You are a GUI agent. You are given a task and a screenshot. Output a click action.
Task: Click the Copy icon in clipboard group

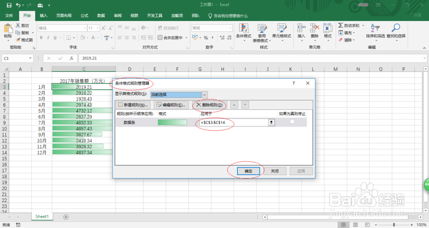point(18,33)
